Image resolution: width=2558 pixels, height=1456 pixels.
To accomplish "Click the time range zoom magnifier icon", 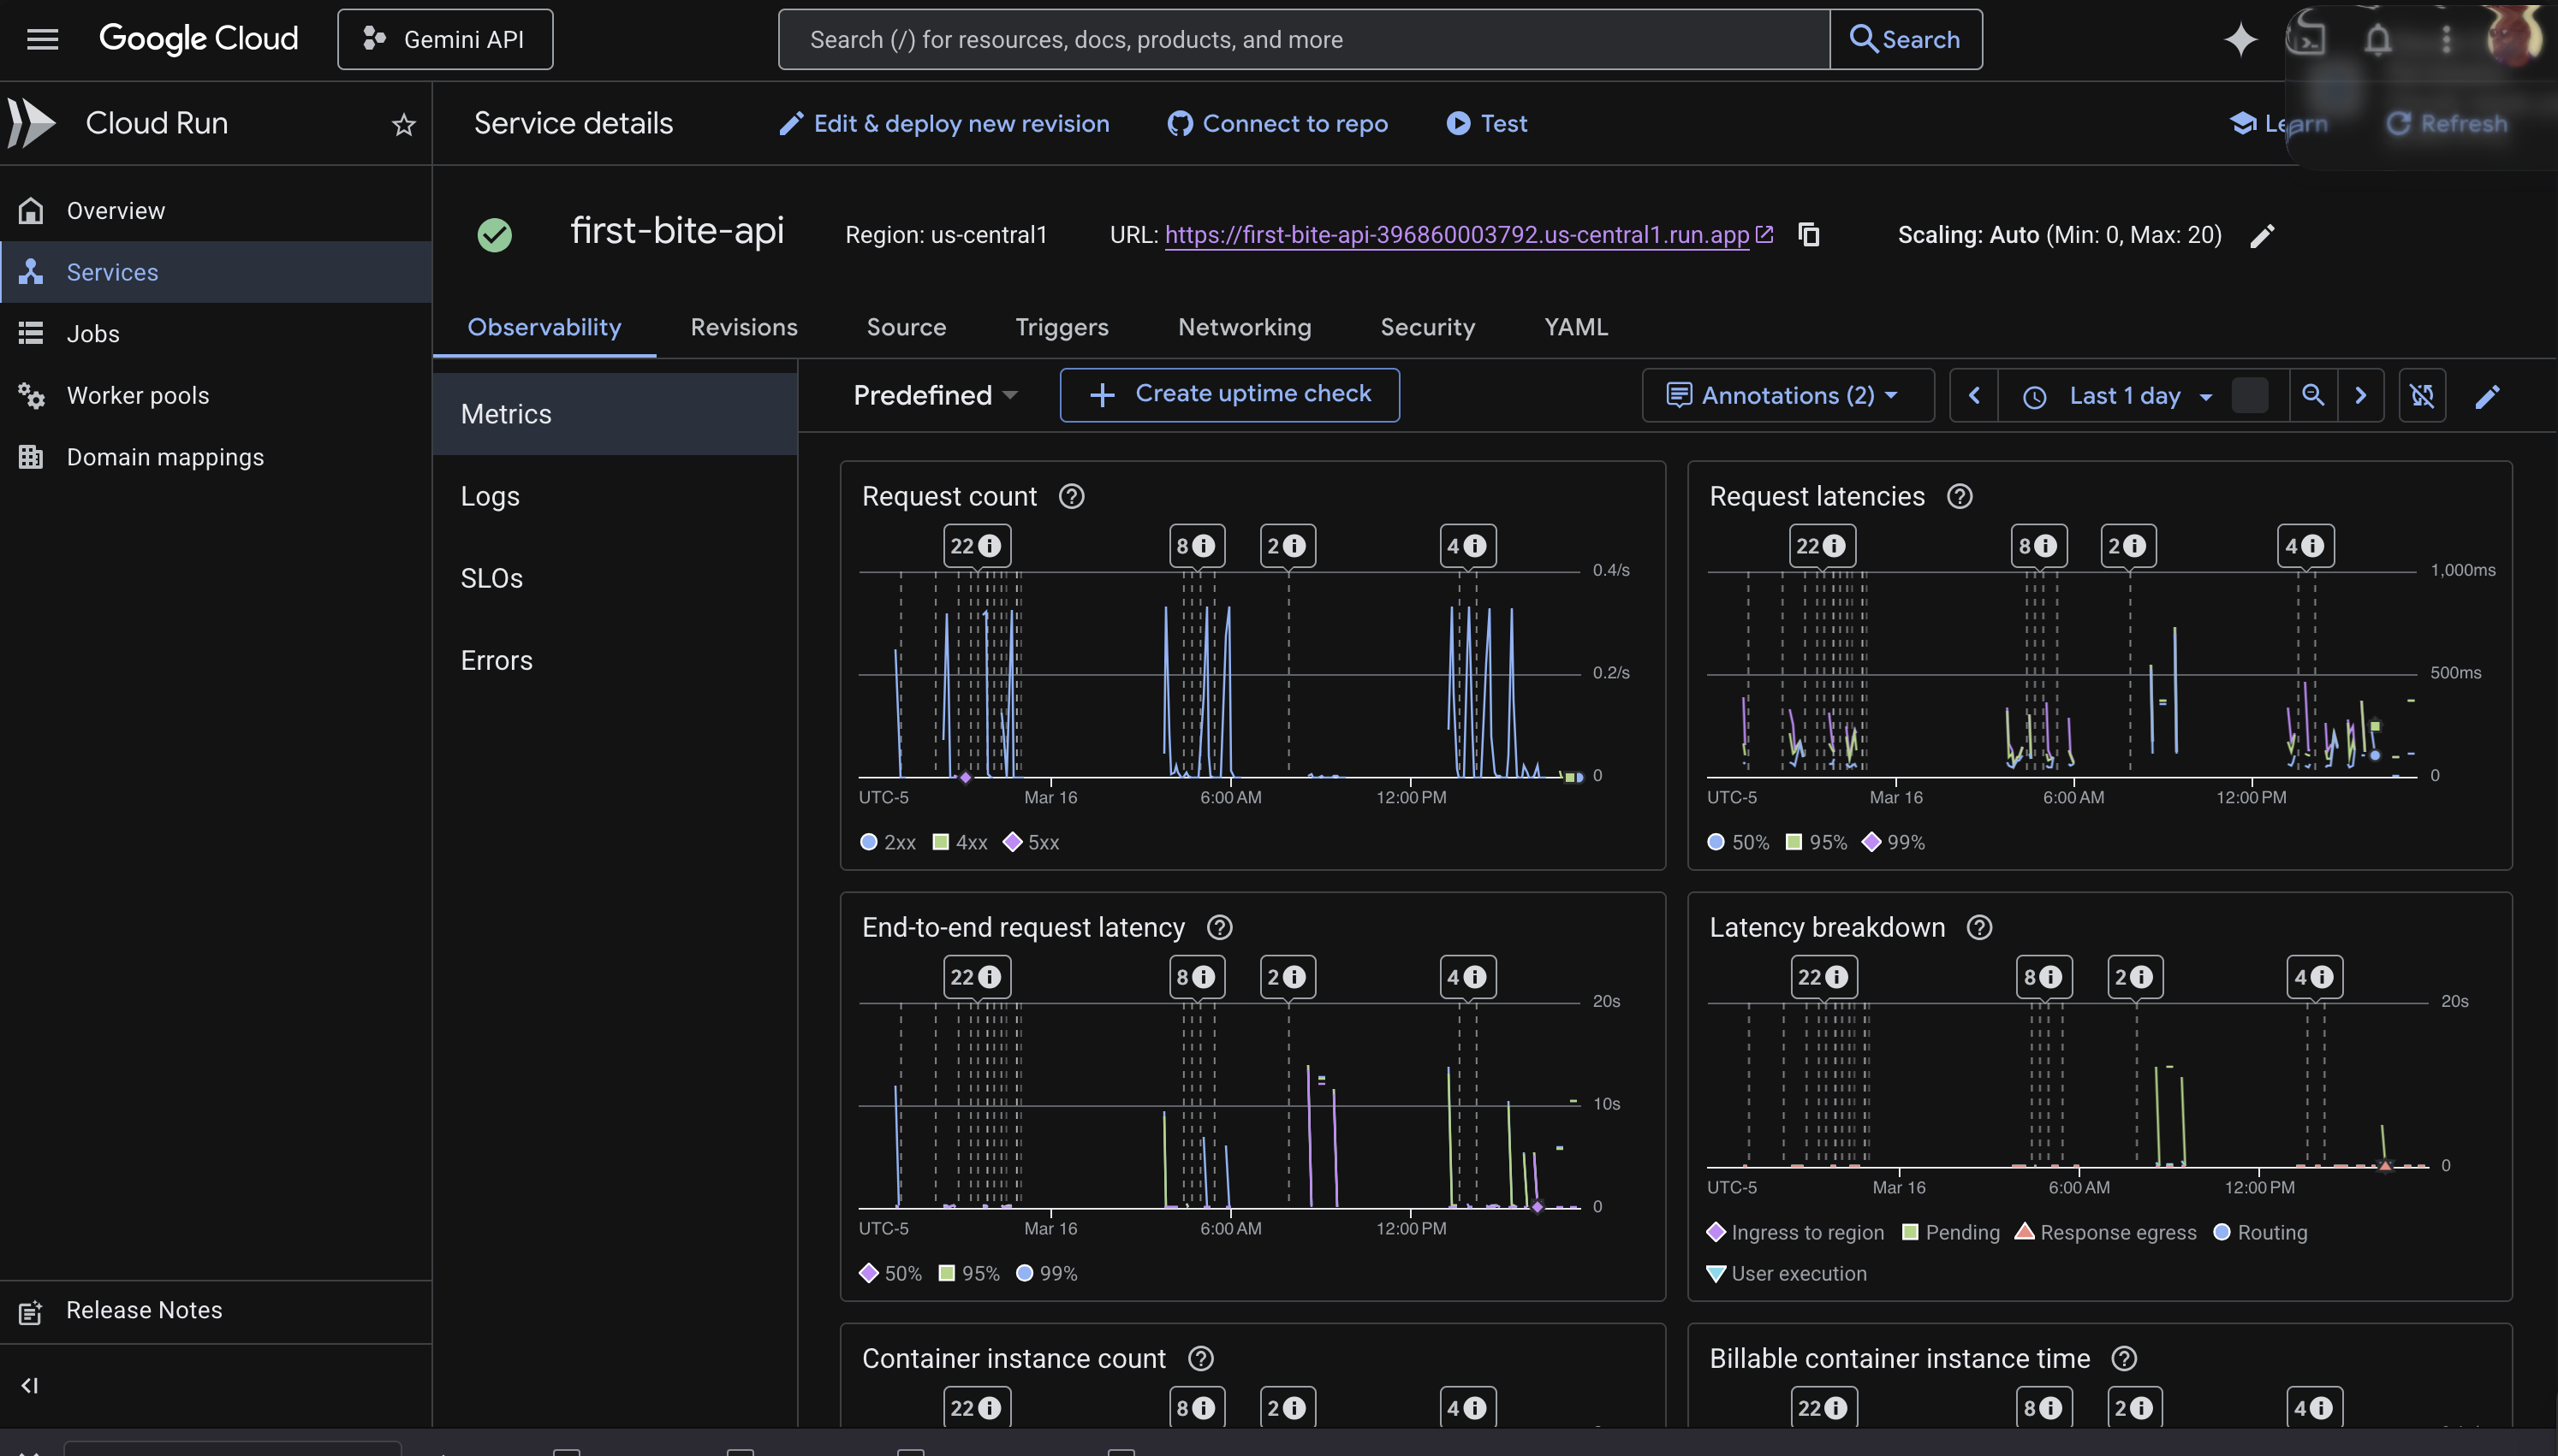I will click(x=2313, y=395).
